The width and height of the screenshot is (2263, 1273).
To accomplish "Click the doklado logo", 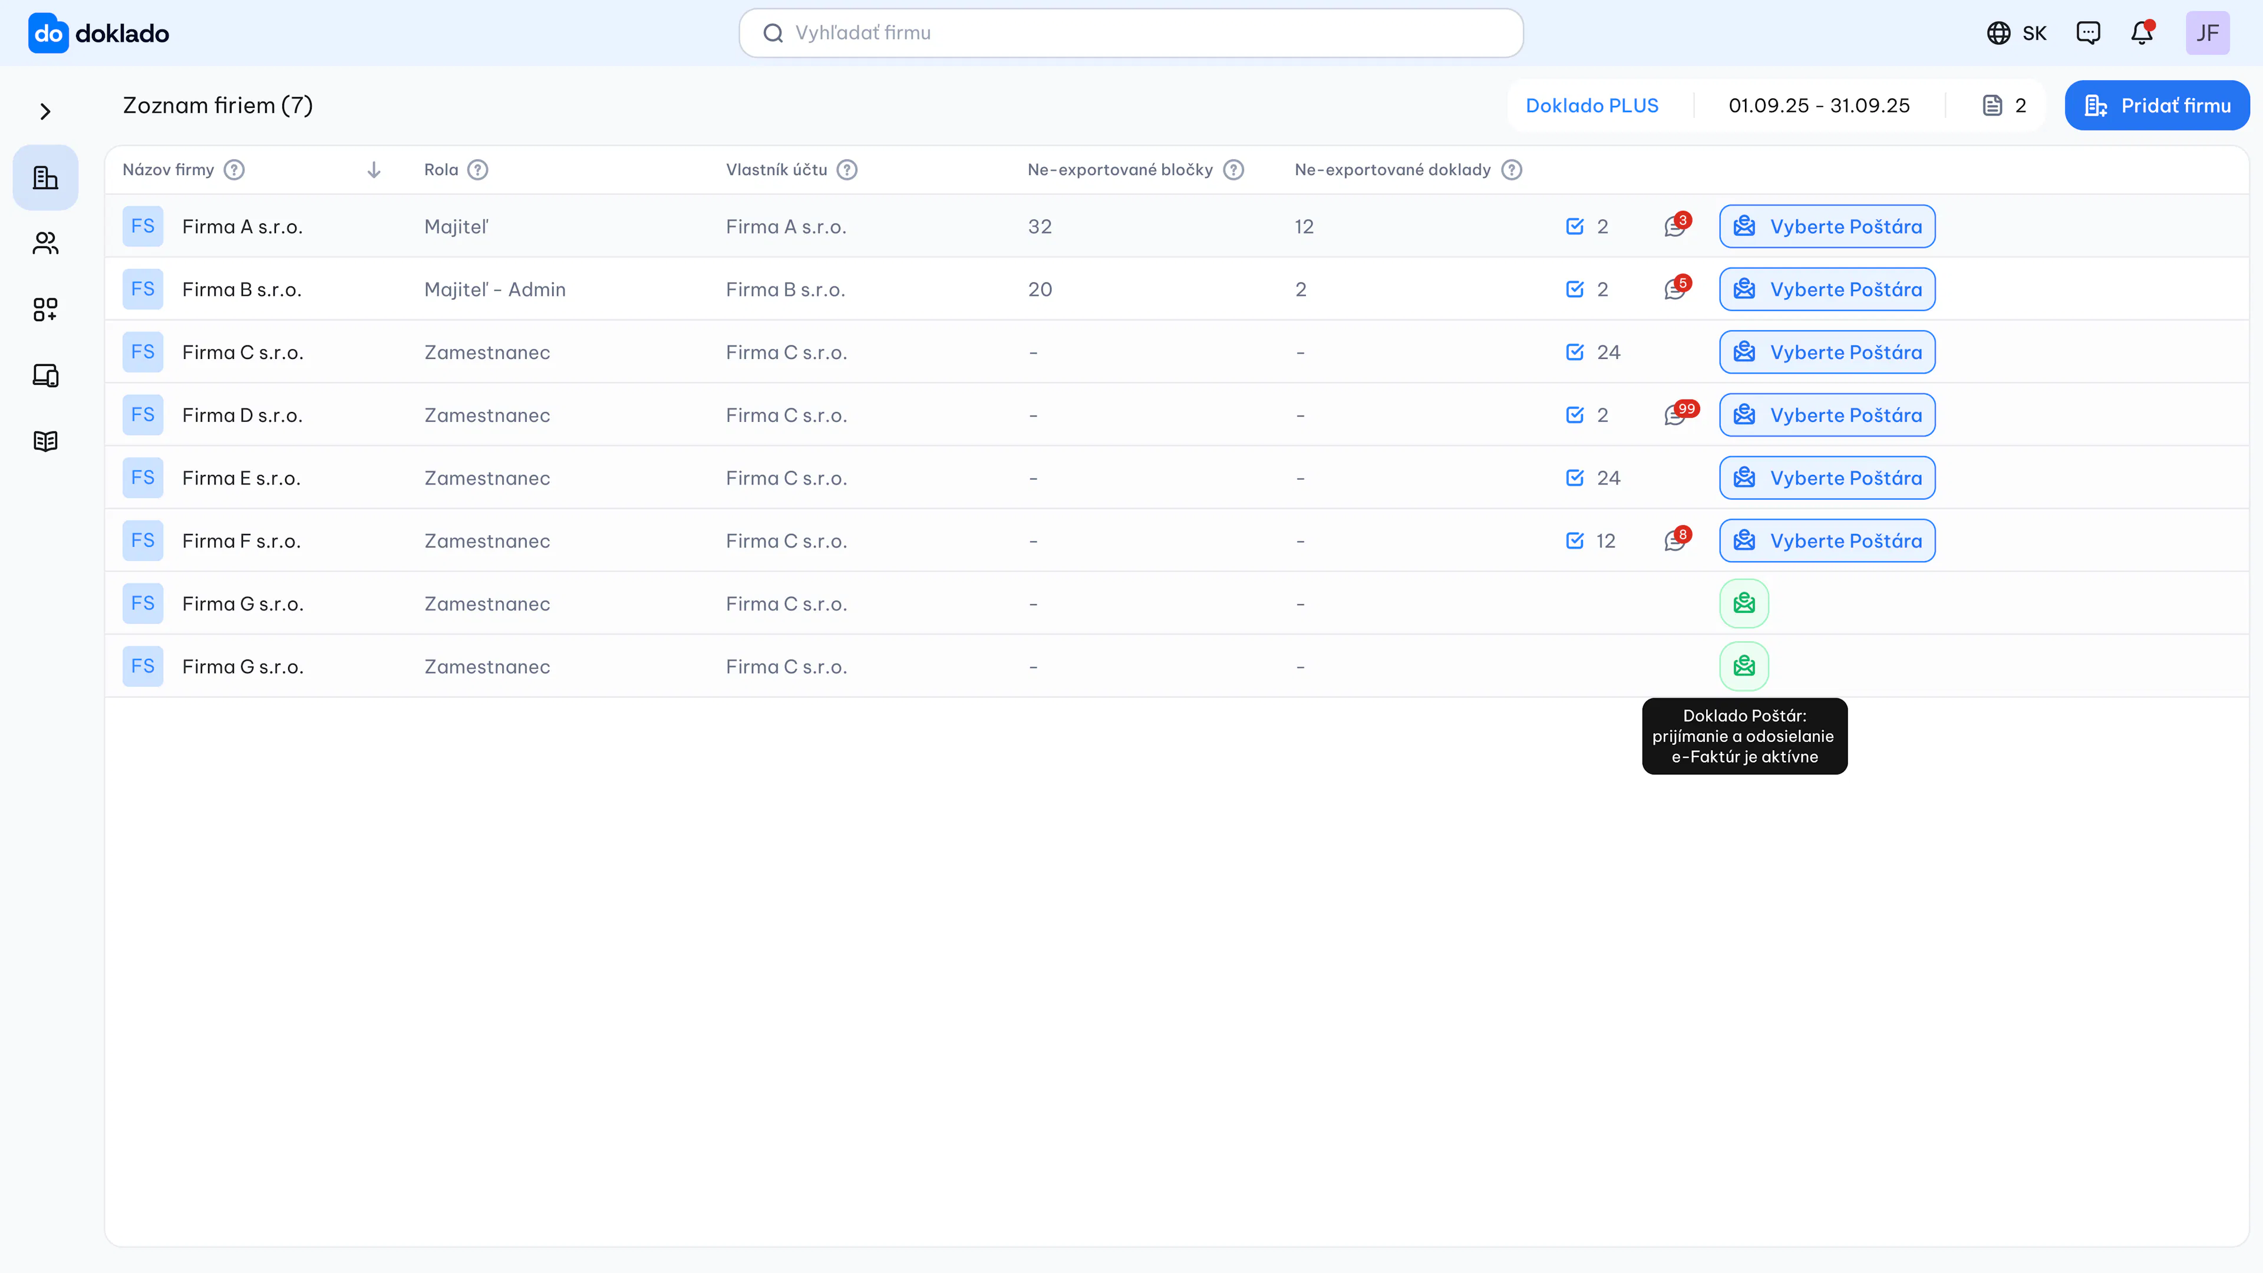I will click(x=98, y=34).
